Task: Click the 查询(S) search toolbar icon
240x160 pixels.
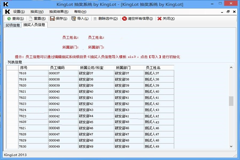Action: click(9, 18)
